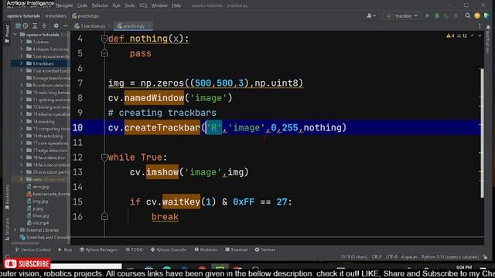
Task: Collapse all icon in the Project panel
Action: point(44,25)
